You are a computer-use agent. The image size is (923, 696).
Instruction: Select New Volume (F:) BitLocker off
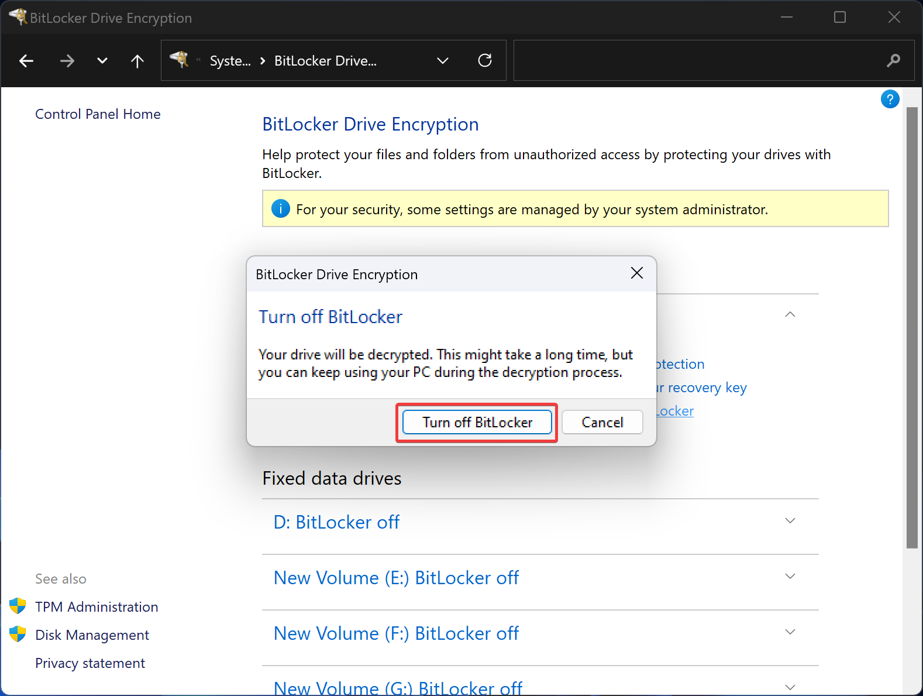tap(396, 633)
